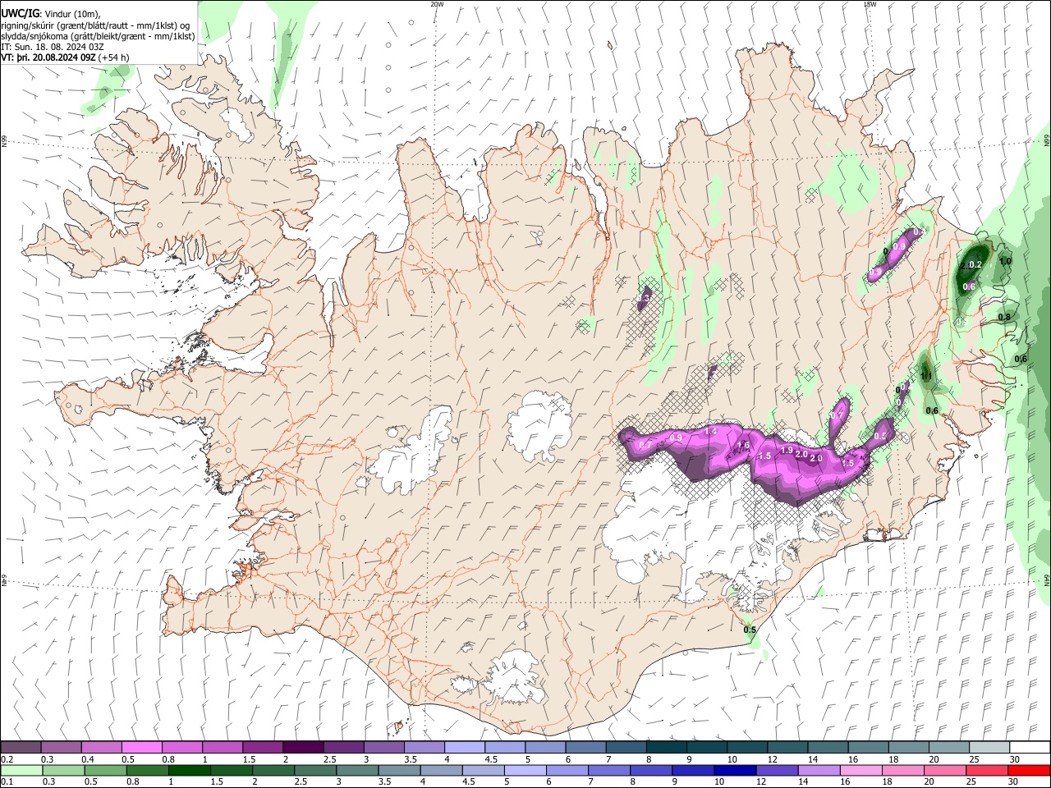Select lower-row rain swatch starting at 2.5

315,770
